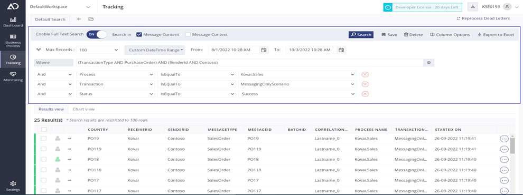This screenshot has height=195, width=523.
Task: Open the Max Records dropdown
Action: click(x=98, y=50)
